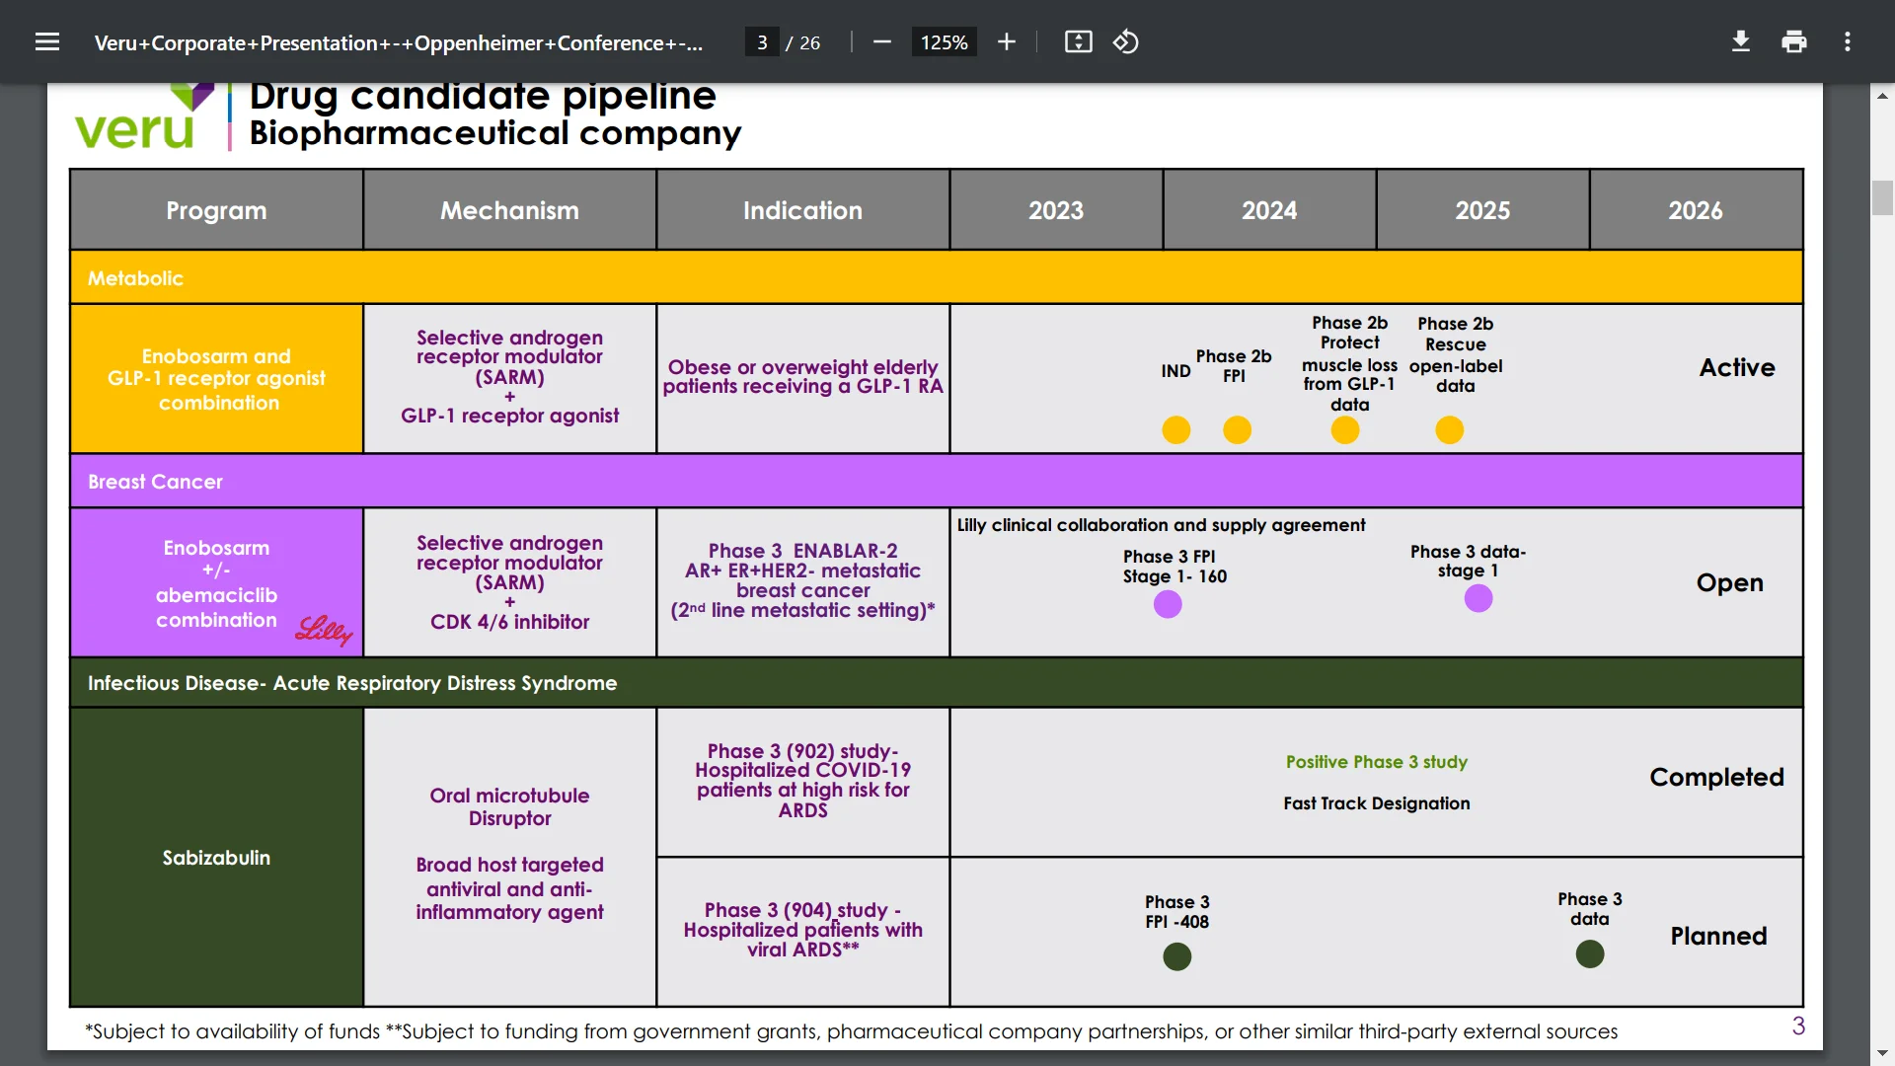This screenshot has width=1895, height=1066.
Task: Click the '/ 26' total pages text
Action: click(803, 42)
